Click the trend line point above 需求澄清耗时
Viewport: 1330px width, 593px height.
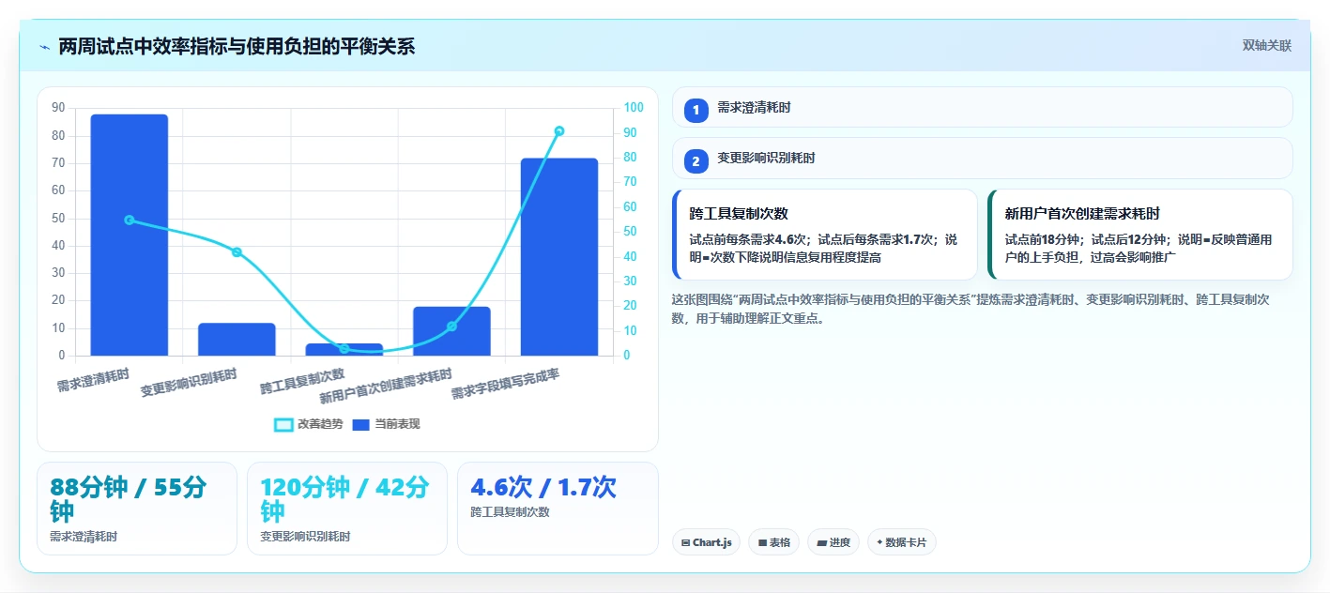(130, 220)
